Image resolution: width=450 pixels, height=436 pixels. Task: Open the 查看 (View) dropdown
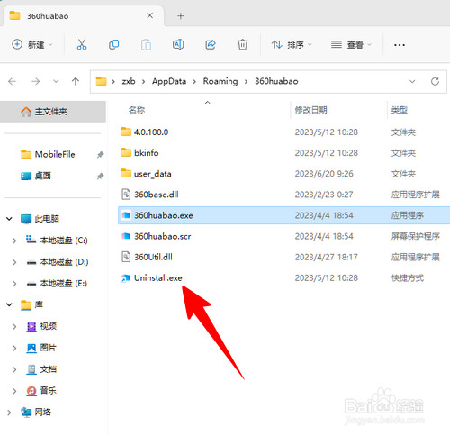click(x=351, y=45)
